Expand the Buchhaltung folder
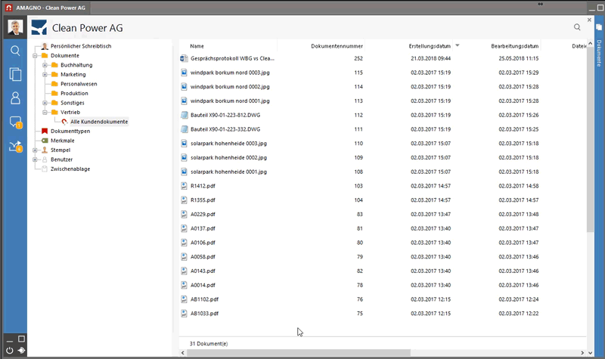 coord(45,65)
